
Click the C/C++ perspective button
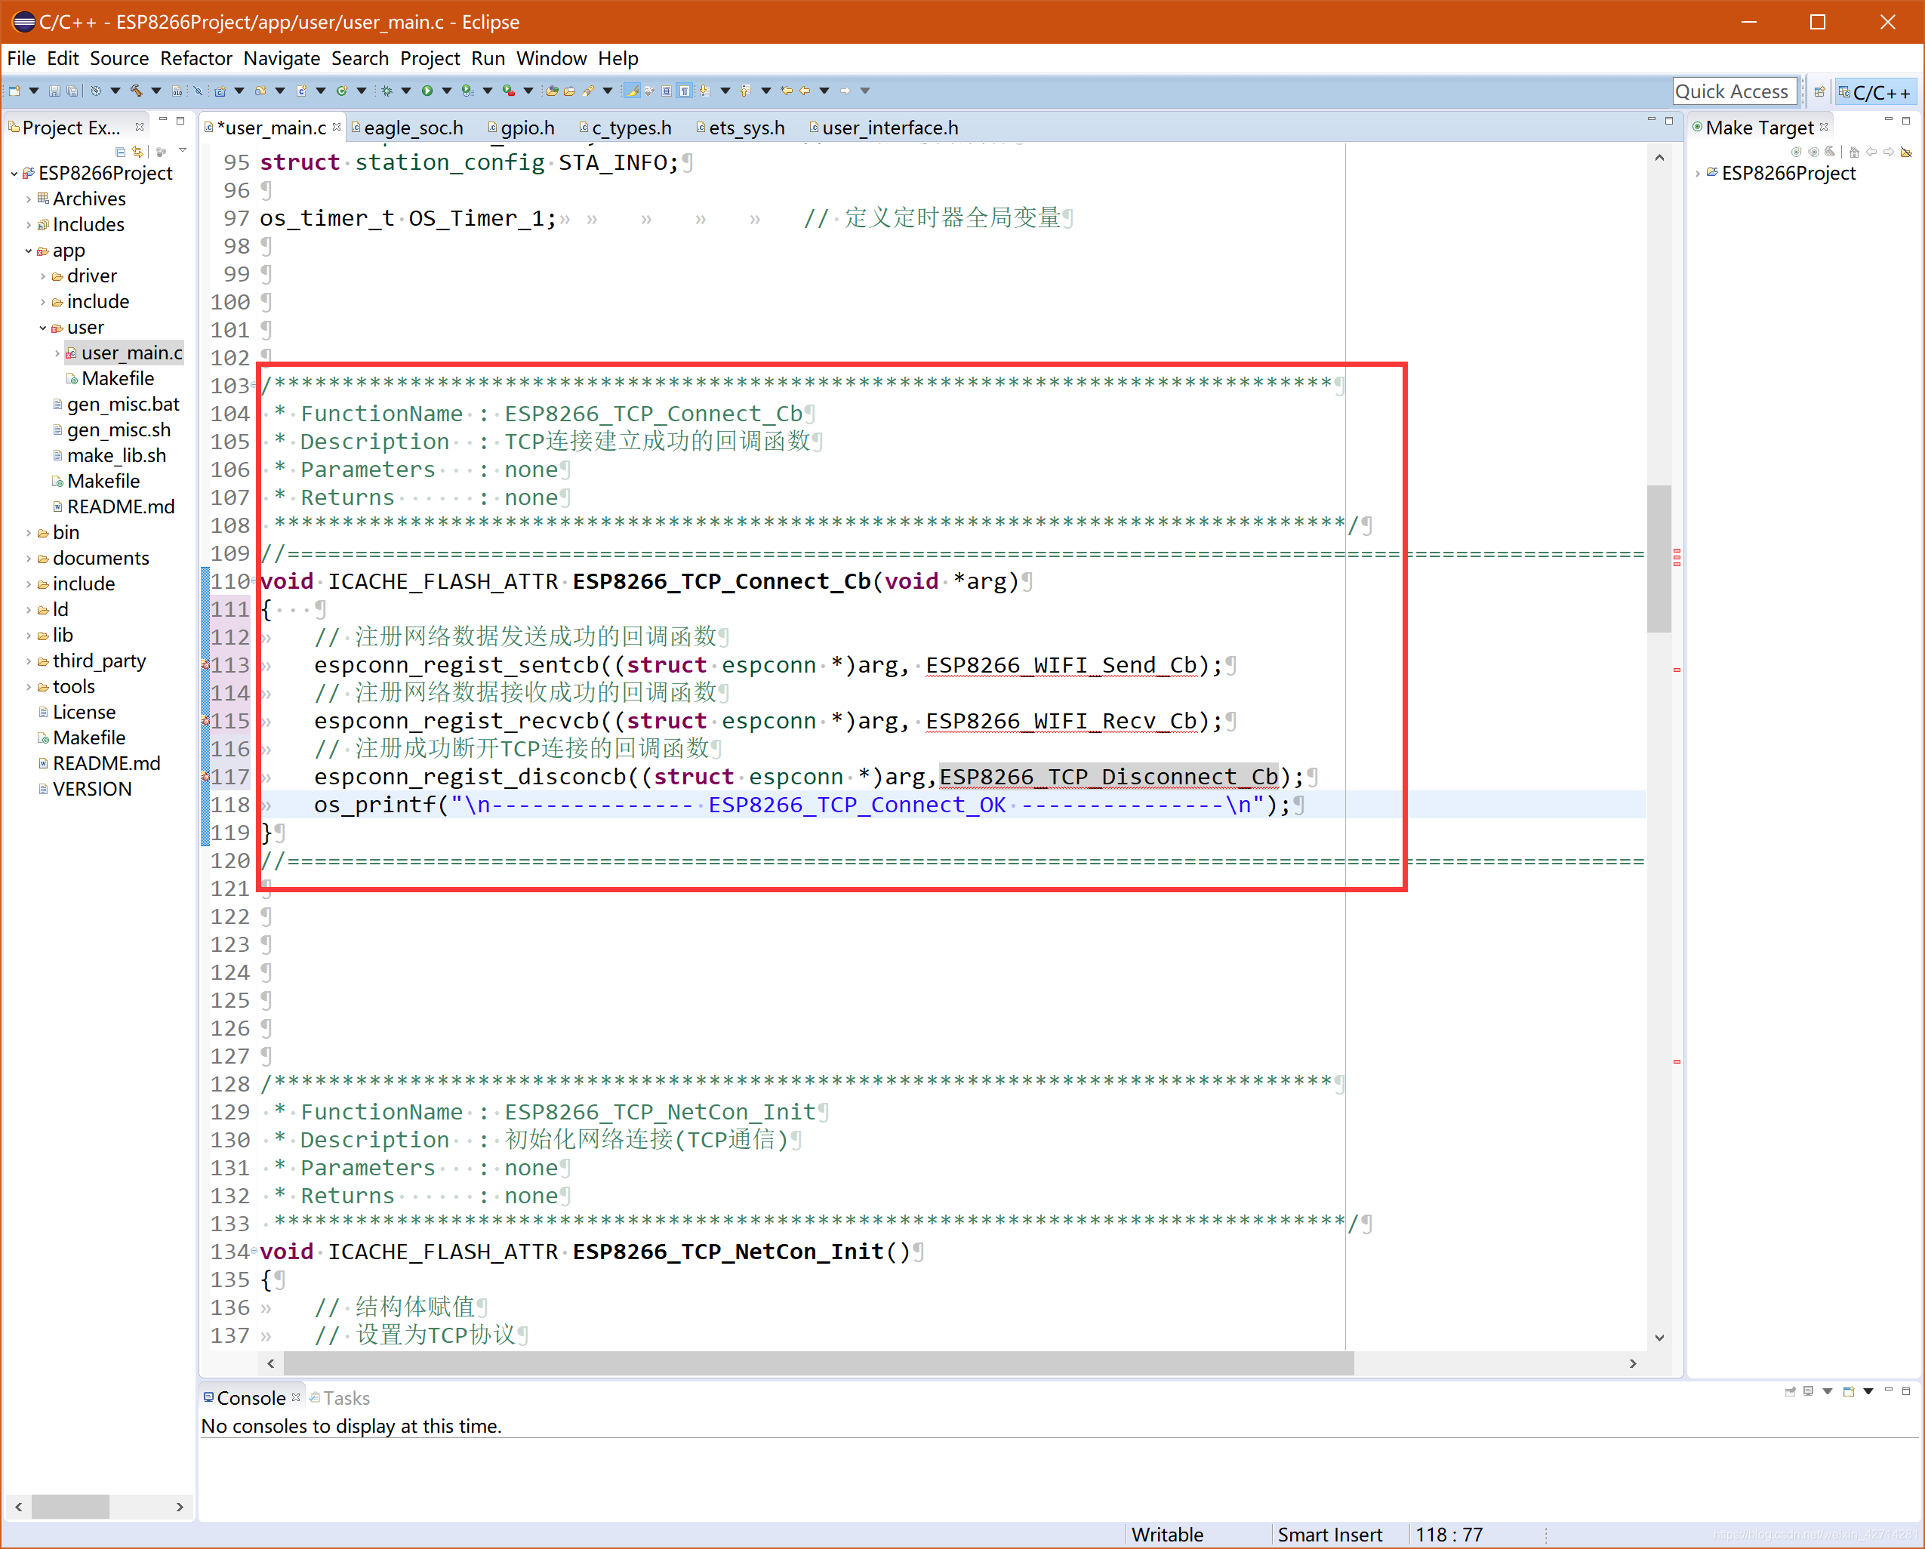pos(1875,92)
